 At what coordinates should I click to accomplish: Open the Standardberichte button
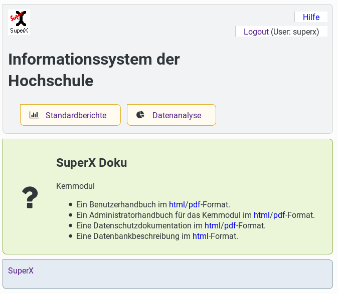coord(70,115)
